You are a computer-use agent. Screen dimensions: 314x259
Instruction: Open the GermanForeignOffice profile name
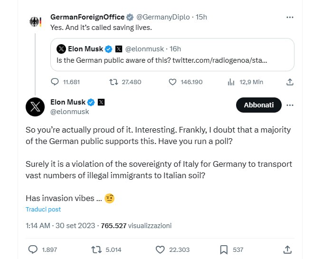pos(87,17)
